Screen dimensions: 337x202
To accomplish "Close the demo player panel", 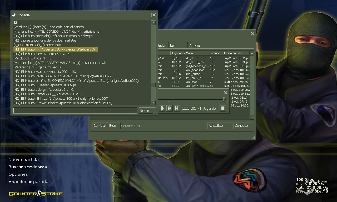I will [226, 93].
